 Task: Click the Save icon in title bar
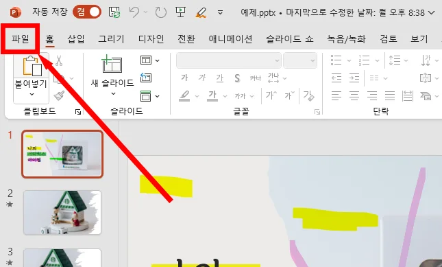point(114,12)
